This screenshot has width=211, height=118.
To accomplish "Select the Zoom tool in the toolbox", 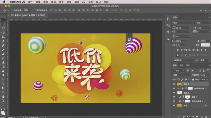I will coord(3,101).
